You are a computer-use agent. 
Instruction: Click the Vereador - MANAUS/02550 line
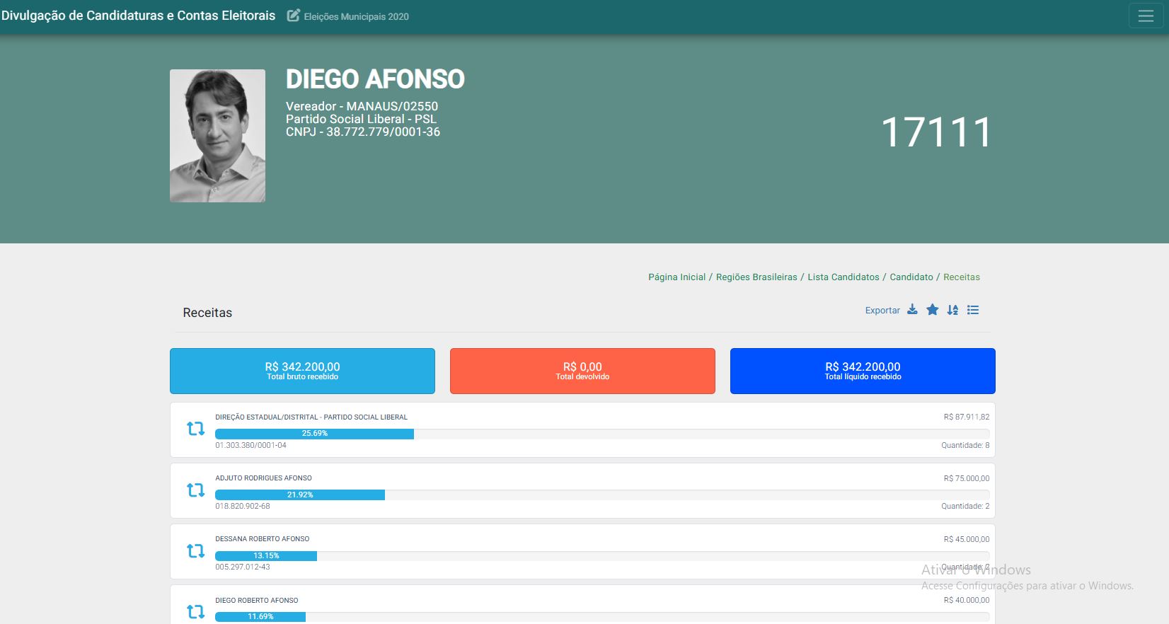[x=362, y=107]
